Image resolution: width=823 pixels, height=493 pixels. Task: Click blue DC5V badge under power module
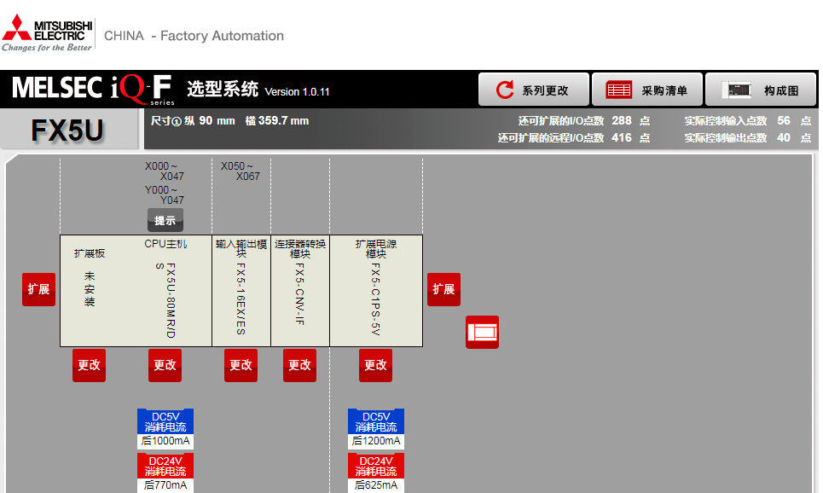tap(376, 421)
